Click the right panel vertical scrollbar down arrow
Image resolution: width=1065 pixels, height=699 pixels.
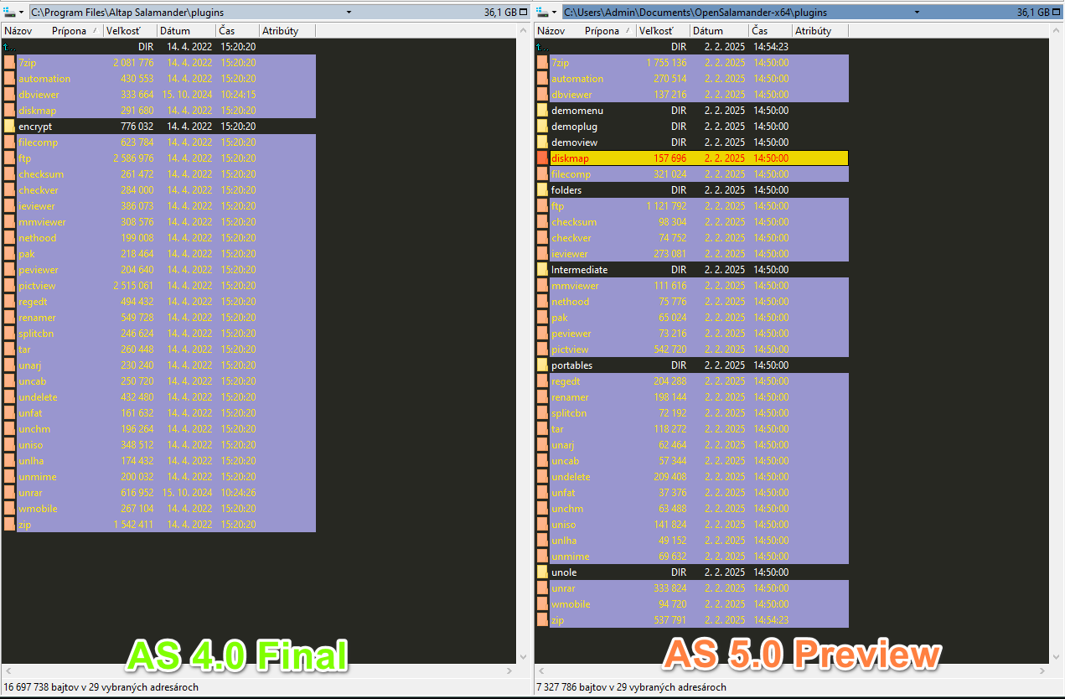click(x=1057, y=658)
